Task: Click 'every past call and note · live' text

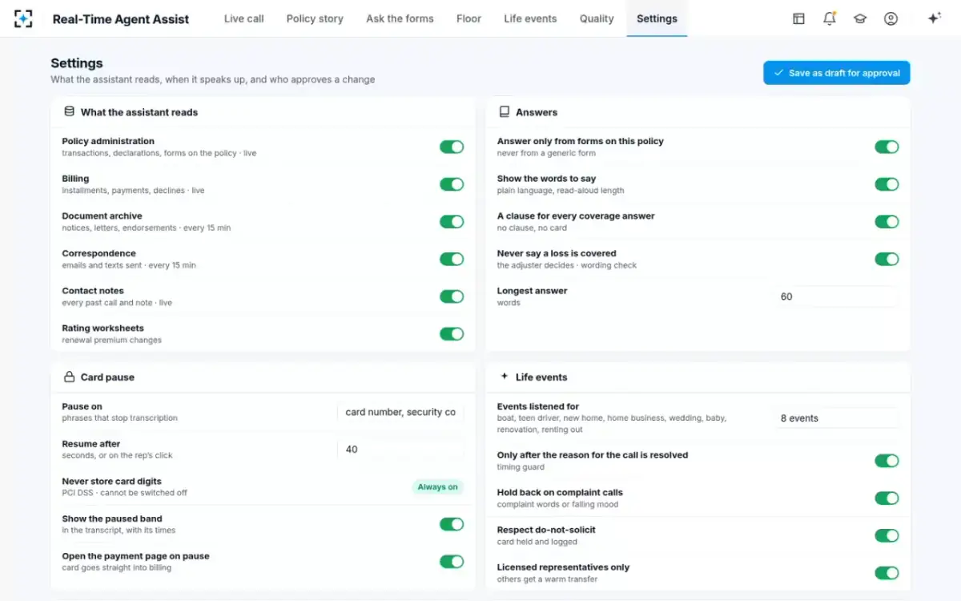Action: coord(117,303)
